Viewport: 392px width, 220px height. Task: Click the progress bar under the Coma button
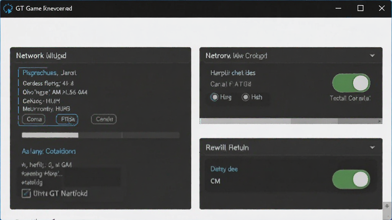[101, 135]
